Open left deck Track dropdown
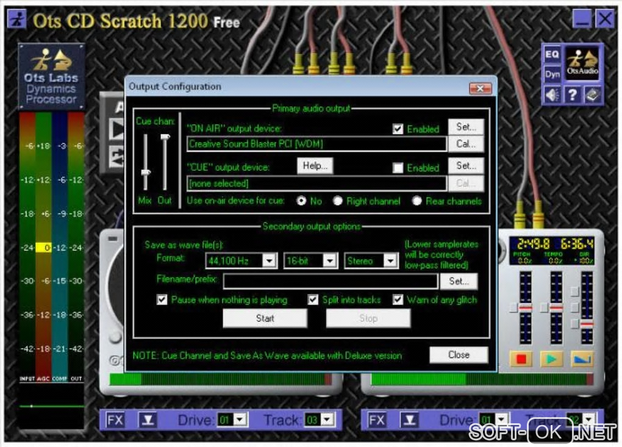Viewport: 622px width, 447px height. tap(327, 420)
